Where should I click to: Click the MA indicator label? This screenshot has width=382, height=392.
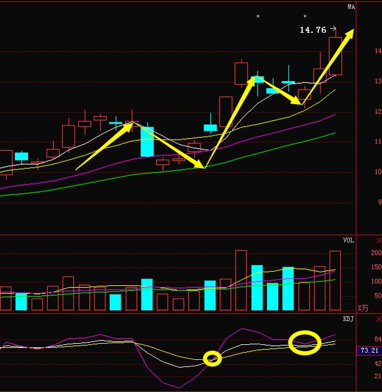pos(351,7)
